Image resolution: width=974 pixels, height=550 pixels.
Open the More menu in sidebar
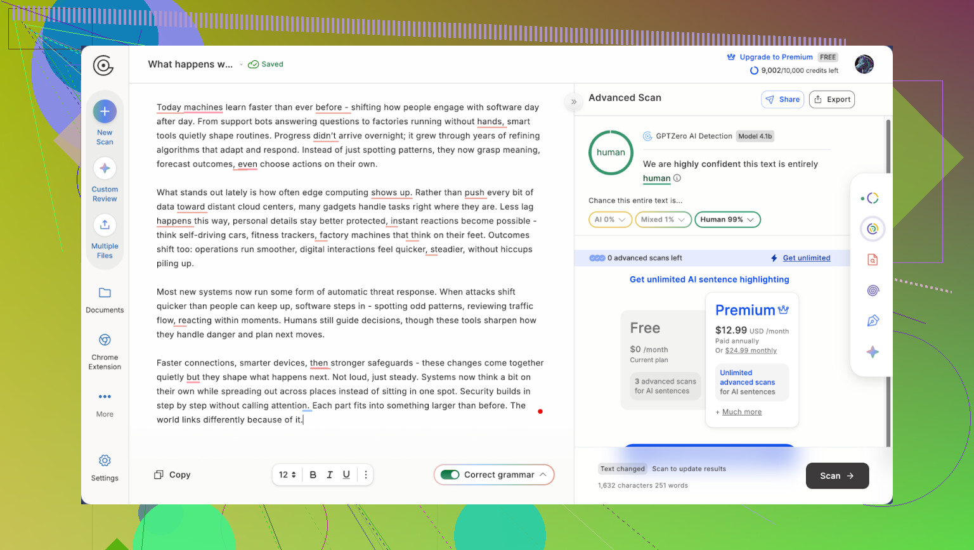[105, 397]
